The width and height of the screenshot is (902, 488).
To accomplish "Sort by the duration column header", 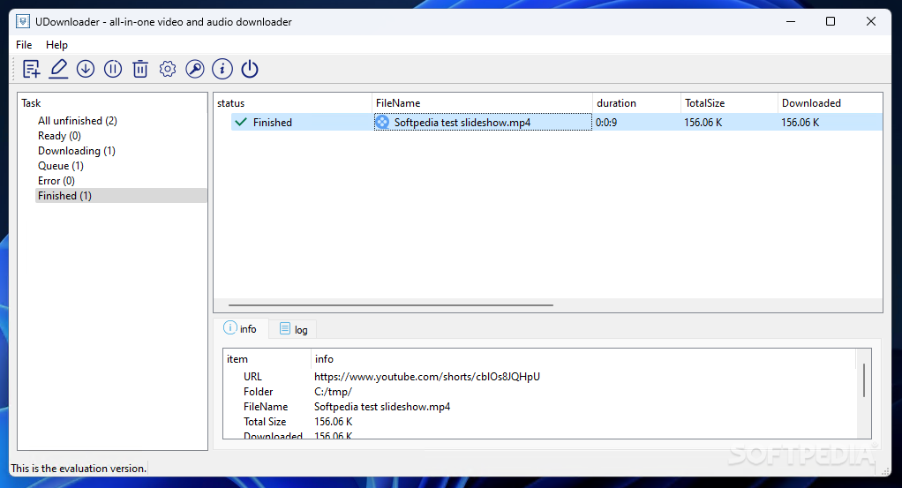I will tap(637, 103).
